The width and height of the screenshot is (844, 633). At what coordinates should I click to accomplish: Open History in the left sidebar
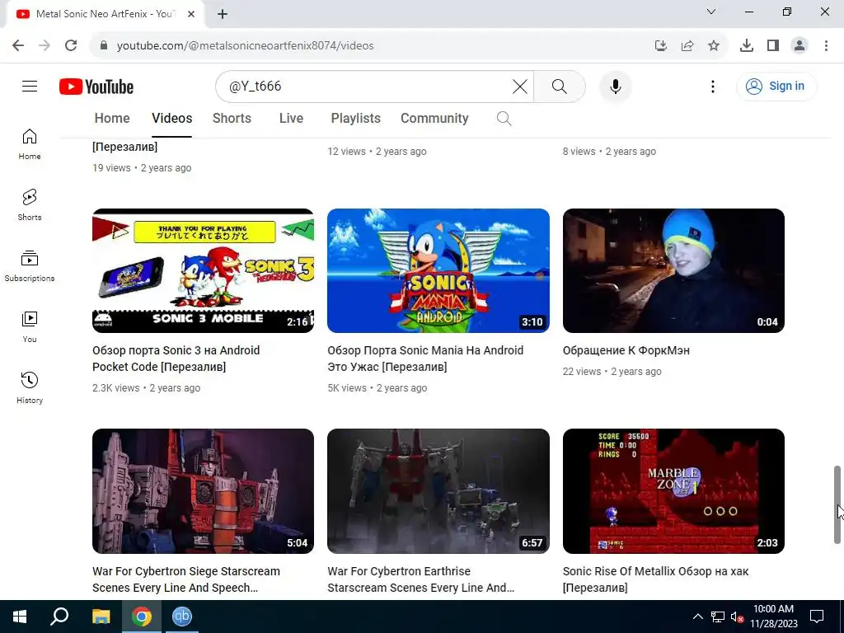(x=30, y=387)
